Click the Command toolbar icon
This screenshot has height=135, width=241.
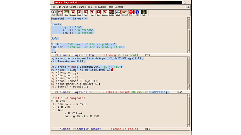[x=124, y=12]
